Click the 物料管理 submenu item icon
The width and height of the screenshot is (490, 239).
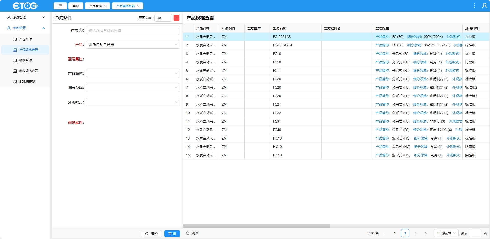click(15, 61)
